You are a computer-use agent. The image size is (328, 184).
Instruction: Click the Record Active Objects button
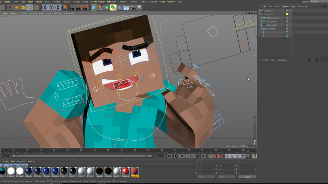pyautogui.click(x=211, y=156)
